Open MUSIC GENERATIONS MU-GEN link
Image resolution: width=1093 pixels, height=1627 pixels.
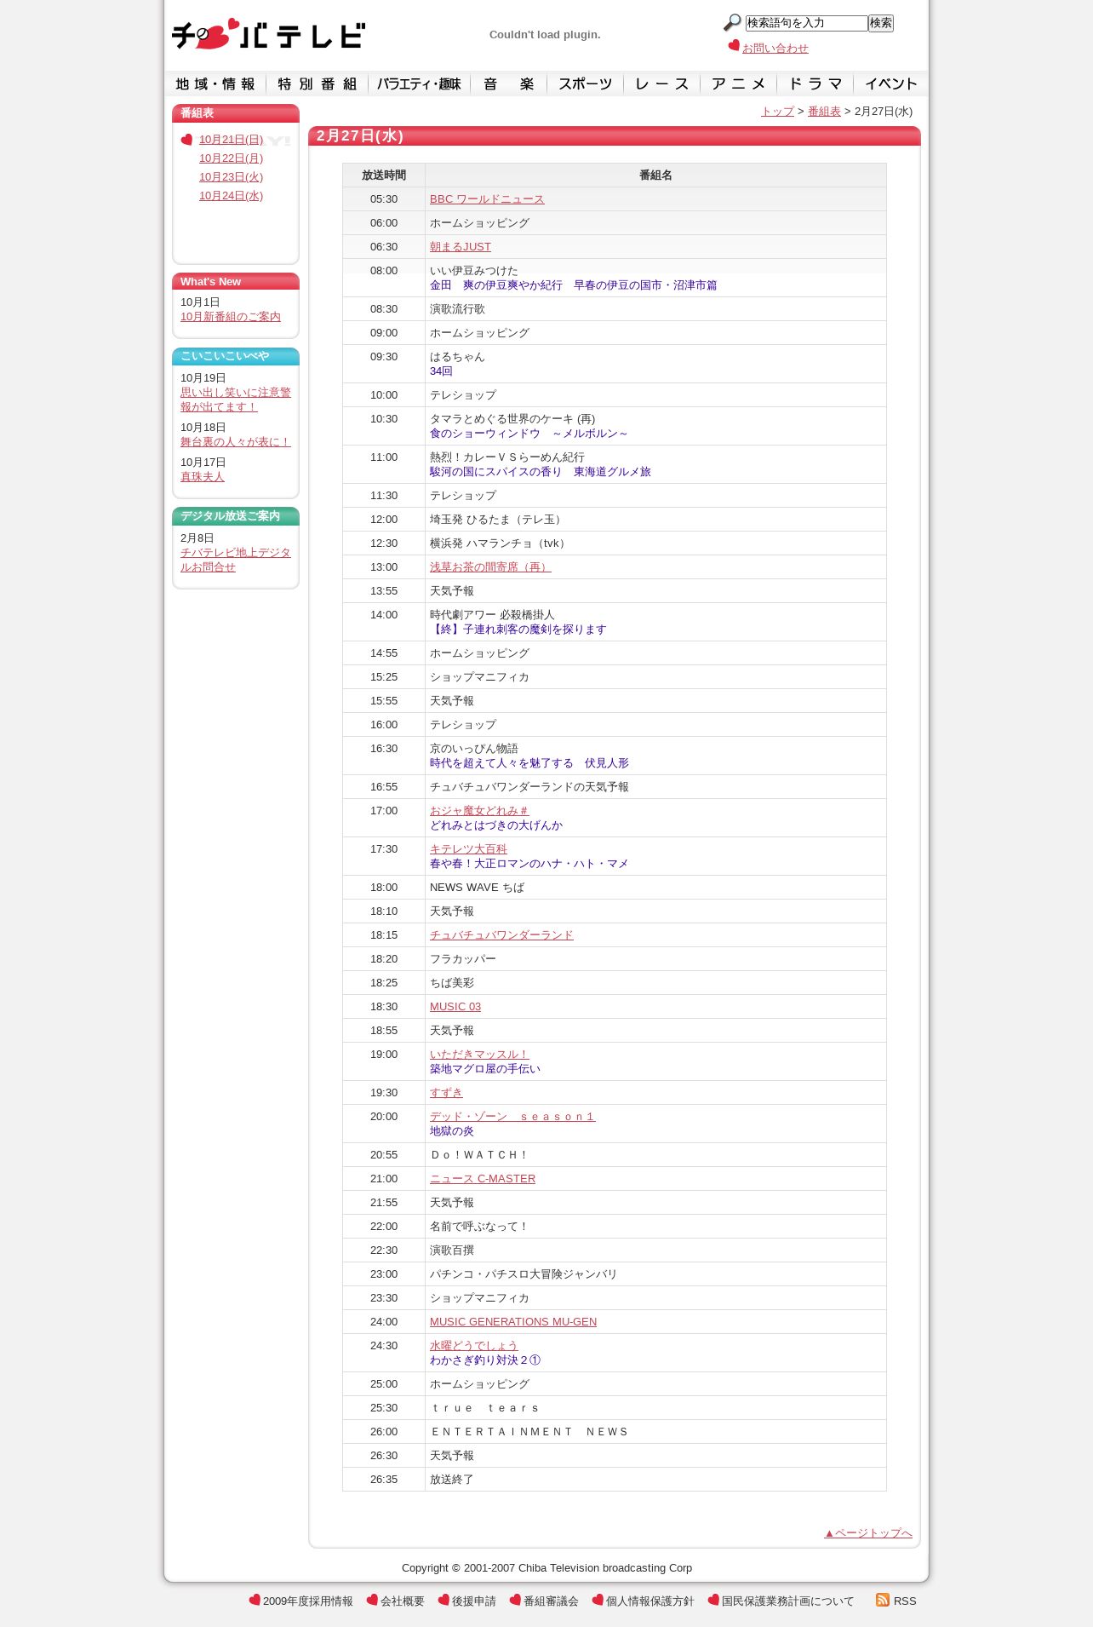(x=513, y=1322)
